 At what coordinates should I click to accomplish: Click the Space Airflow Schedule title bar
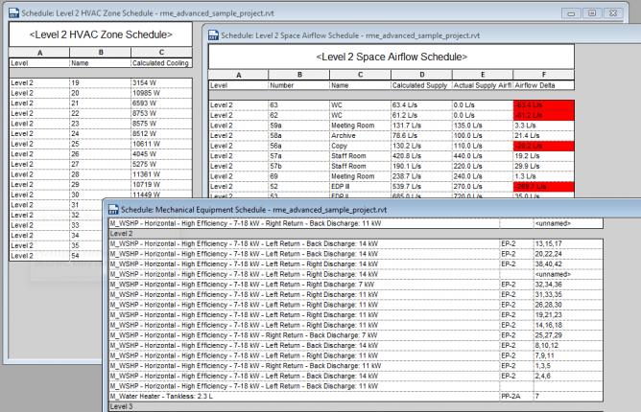423,35
